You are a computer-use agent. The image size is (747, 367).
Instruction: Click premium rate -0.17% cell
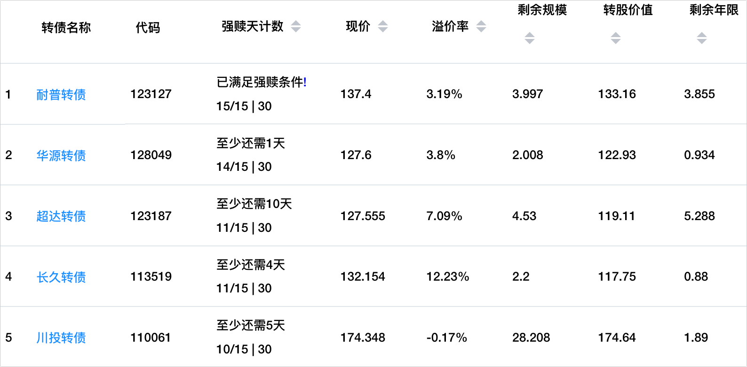446,338
